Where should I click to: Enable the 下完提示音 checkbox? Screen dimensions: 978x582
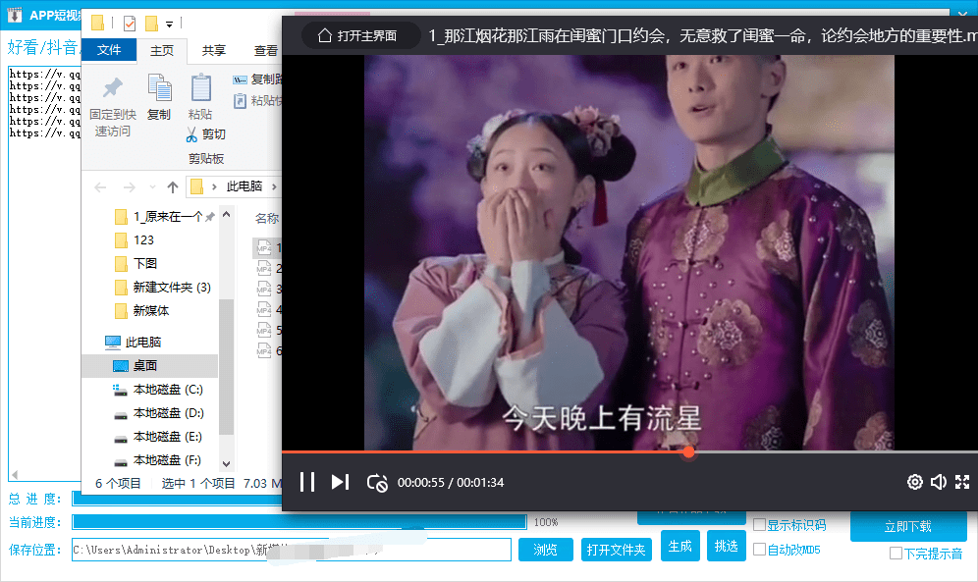[x=896, y=553]
